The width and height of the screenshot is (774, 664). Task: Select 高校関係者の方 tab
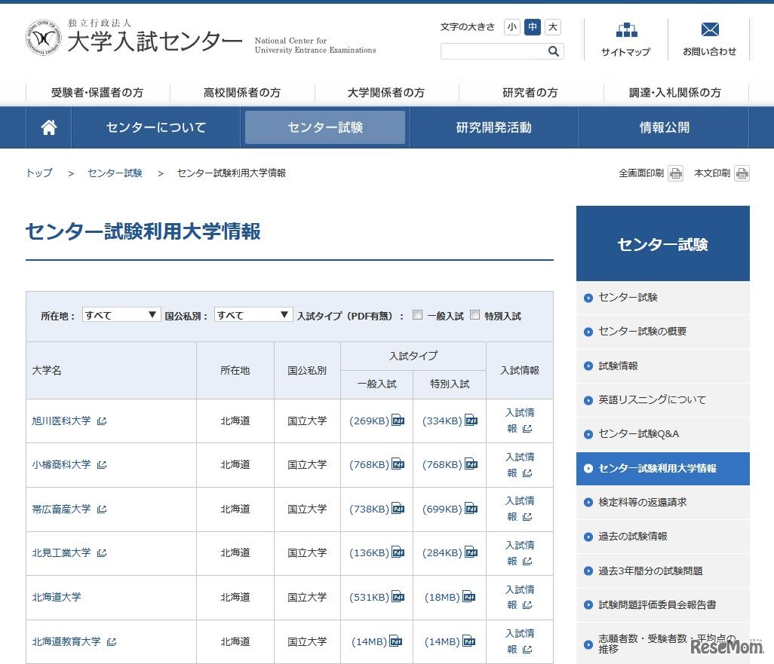coord(242,93)
